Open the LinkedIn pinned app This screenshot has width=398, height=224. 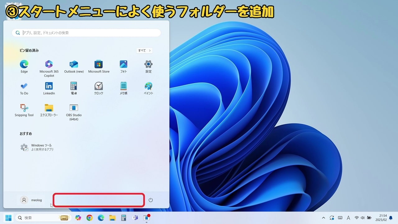(49, 88)
